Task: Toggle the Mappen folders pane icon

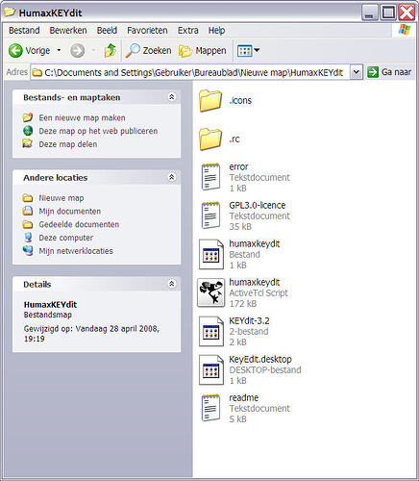Action: coord(185,51)
